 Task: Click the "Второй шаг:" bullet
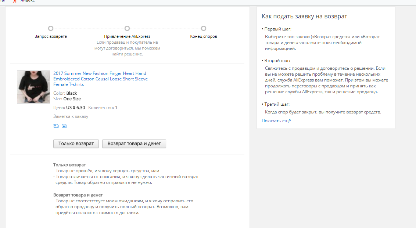point(276,61)
